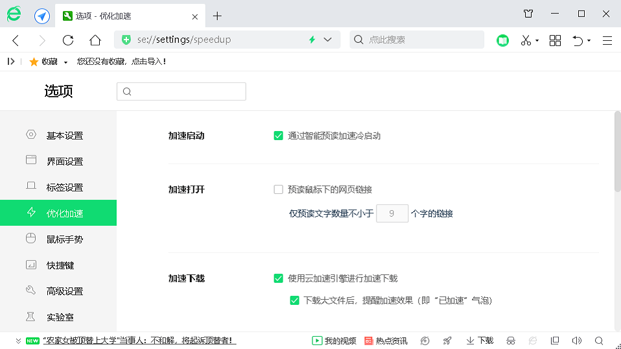Click the lightning speed mode icon
The image size is (621, 349).
[x=312, y=40]
